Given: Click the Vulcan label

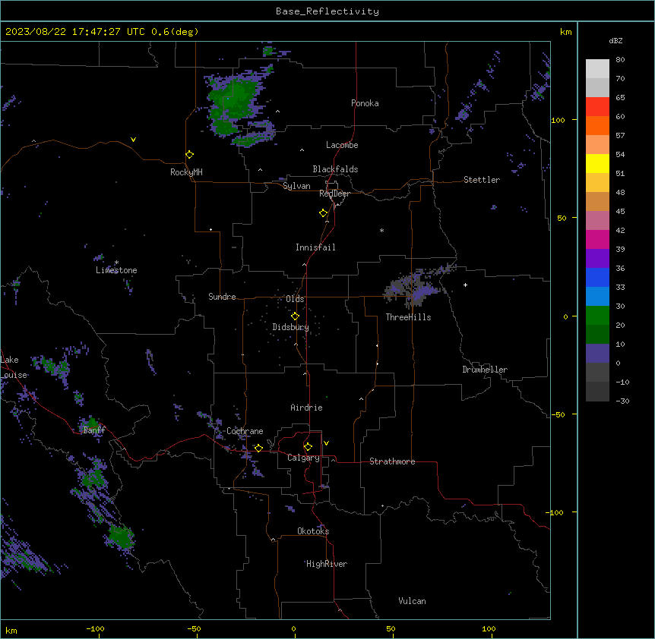Looking at the screenshot, I should (x=412, y=601).
